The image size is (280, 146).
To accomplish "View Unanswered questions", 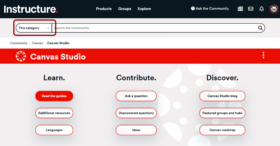I will click(136, 113).
